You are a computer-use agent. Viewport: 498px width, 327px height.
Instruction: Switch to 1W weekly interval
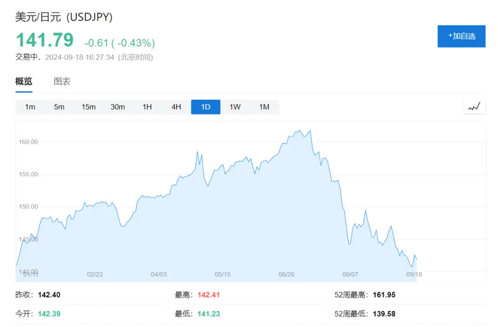[235, 107]
